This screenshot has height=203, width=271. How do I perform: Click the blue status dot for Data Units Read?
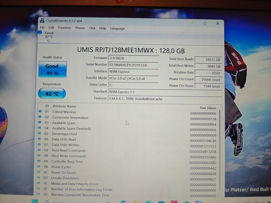[40, 139]
